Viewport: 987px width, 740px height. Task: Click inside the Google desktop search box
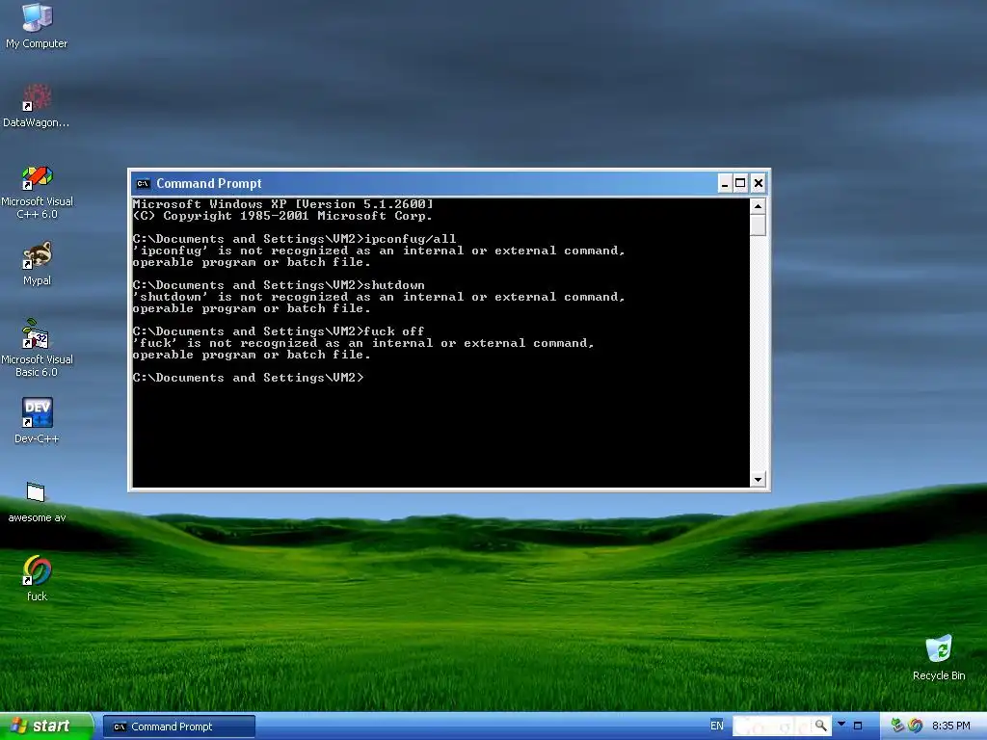tap(772, 726)
